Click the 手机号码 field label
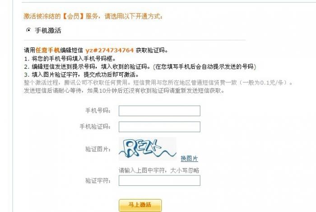Image resolution: width=316 pixels, height=212 pixels. coord(98,111)
